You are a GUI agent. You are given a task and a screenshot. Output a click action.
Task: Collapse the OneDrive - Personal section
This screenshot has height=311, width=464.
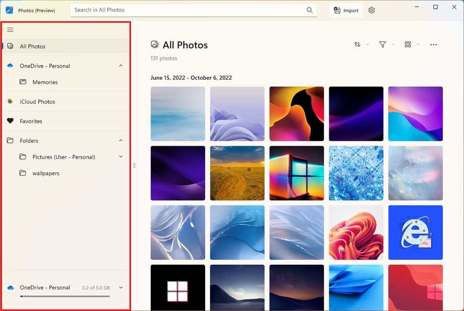coord(121,65)
